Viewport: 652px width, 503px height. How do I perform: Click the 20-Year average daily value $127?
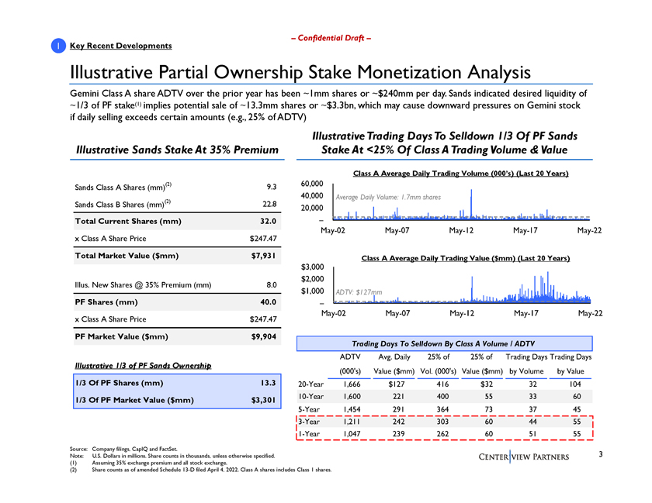(x=397, y=384)
